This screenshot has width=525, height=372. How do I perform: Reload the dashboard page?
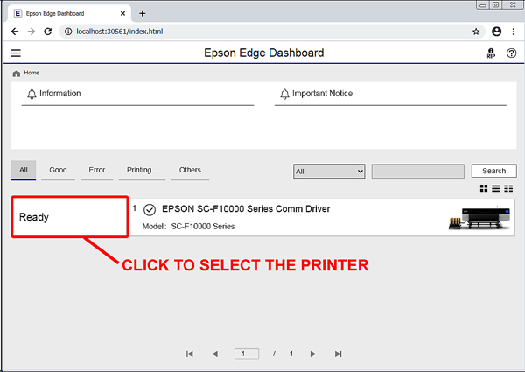click(x=48, y=32)
